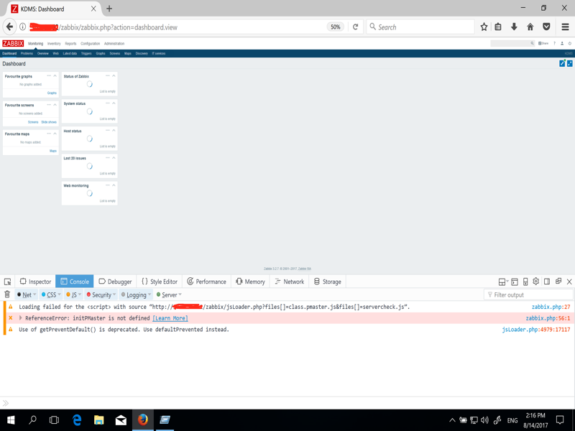Click the site info icon in address bar
The width and height of the screenshot is (575, 431).
(23, 27)
